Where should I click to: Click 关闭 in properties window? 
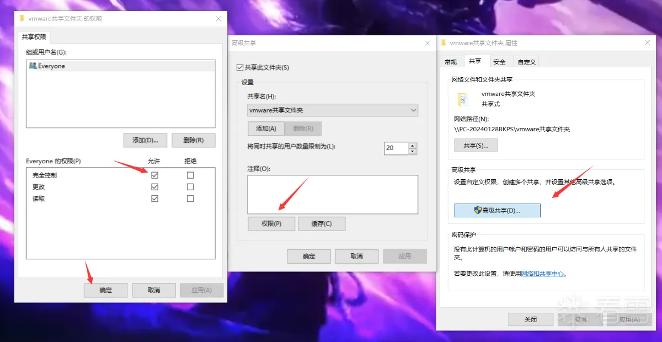click(531, 319)
